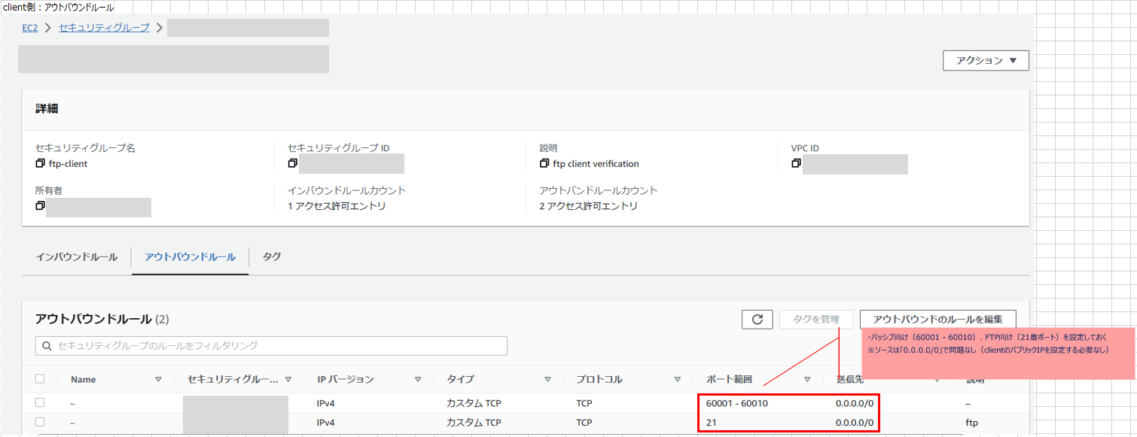Sort by ポート範囲 column arrow

[807, 379]
